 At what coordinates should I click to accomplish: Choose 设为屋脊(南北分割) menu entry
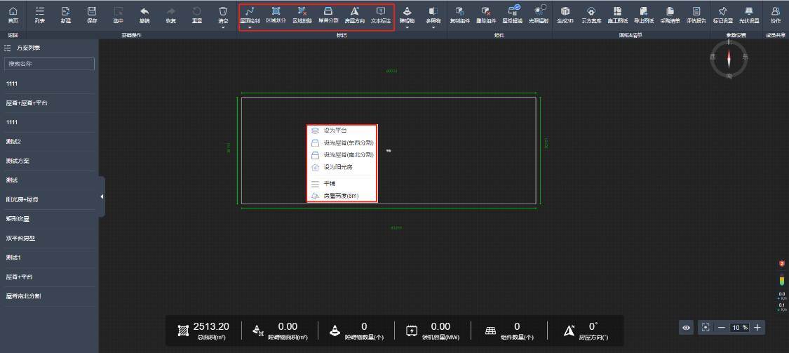pyautogui.click(x=342, y=155)
